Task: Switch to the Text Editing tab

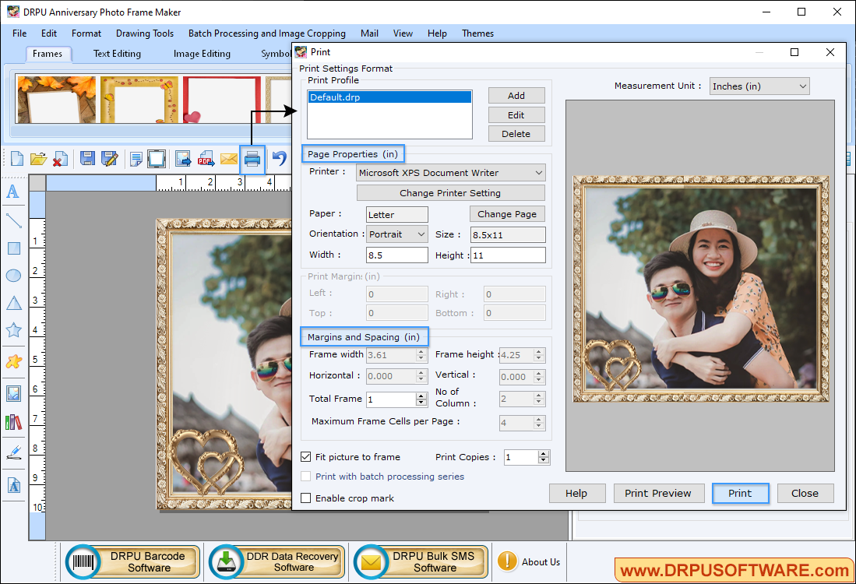Action: (117, 54)
